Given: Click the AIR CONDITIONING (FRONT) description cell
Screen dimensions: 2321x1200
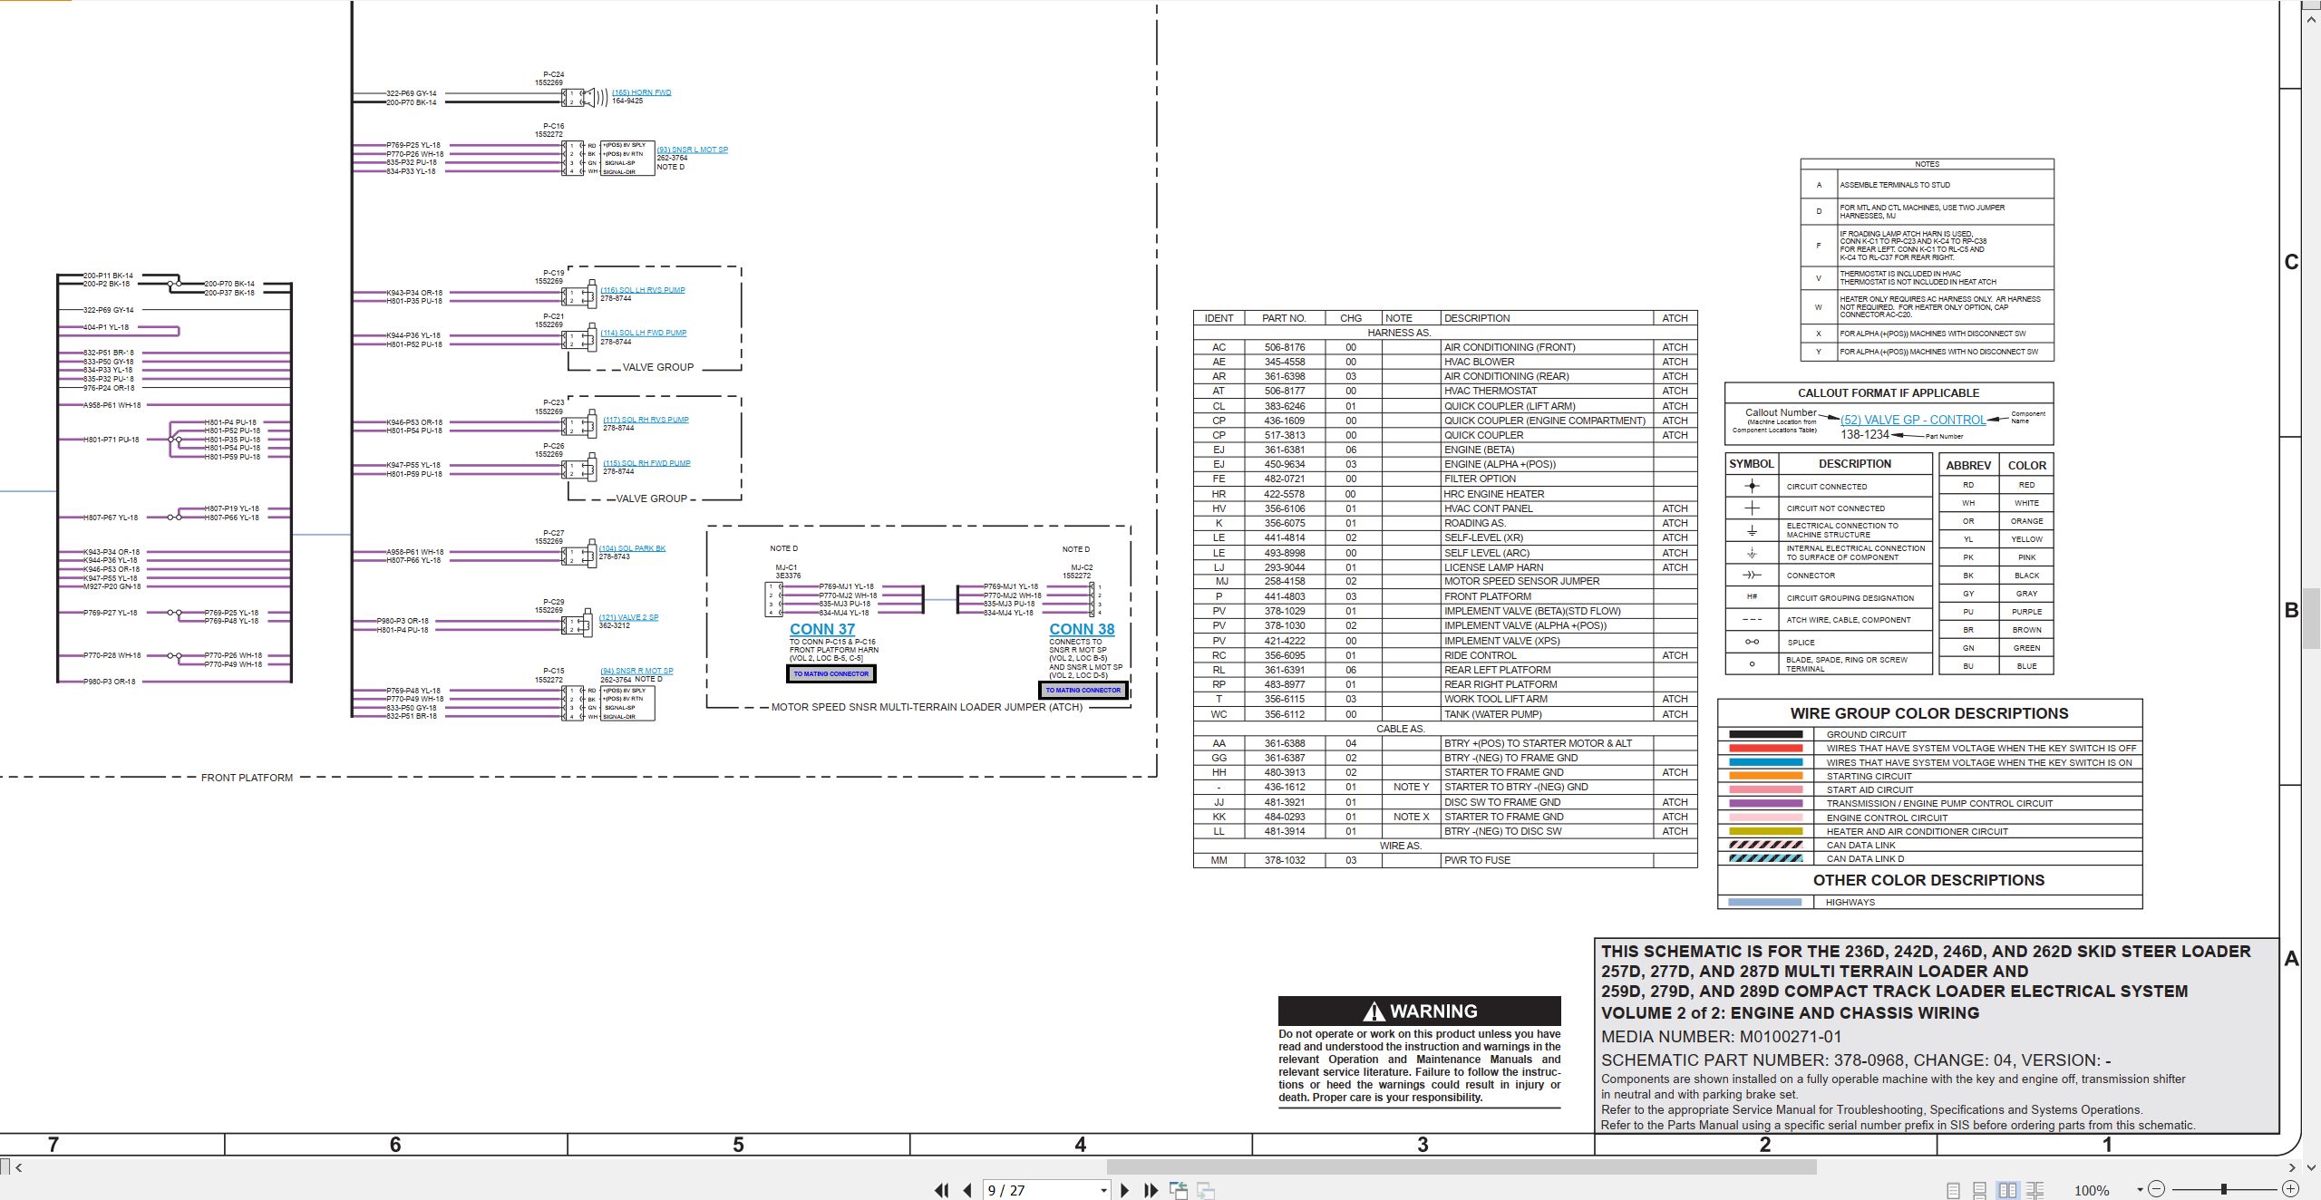Looking at the screenshot, I should point(1547,347).
